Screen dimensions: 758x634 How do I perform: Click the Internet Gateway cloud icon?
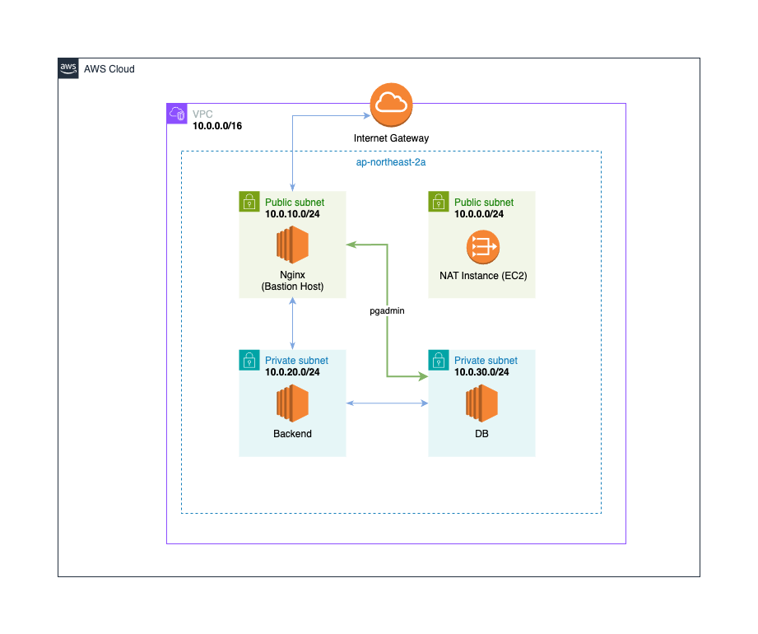click(x=391, y=105)
